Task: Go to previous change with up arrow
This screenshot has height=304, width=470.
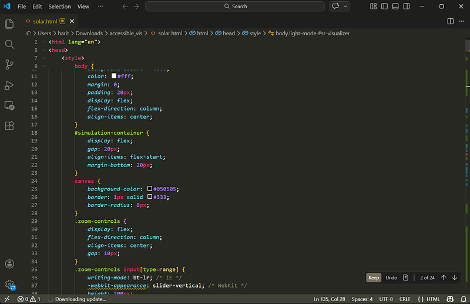Action: pyautogui.click(x=444, y=278)
